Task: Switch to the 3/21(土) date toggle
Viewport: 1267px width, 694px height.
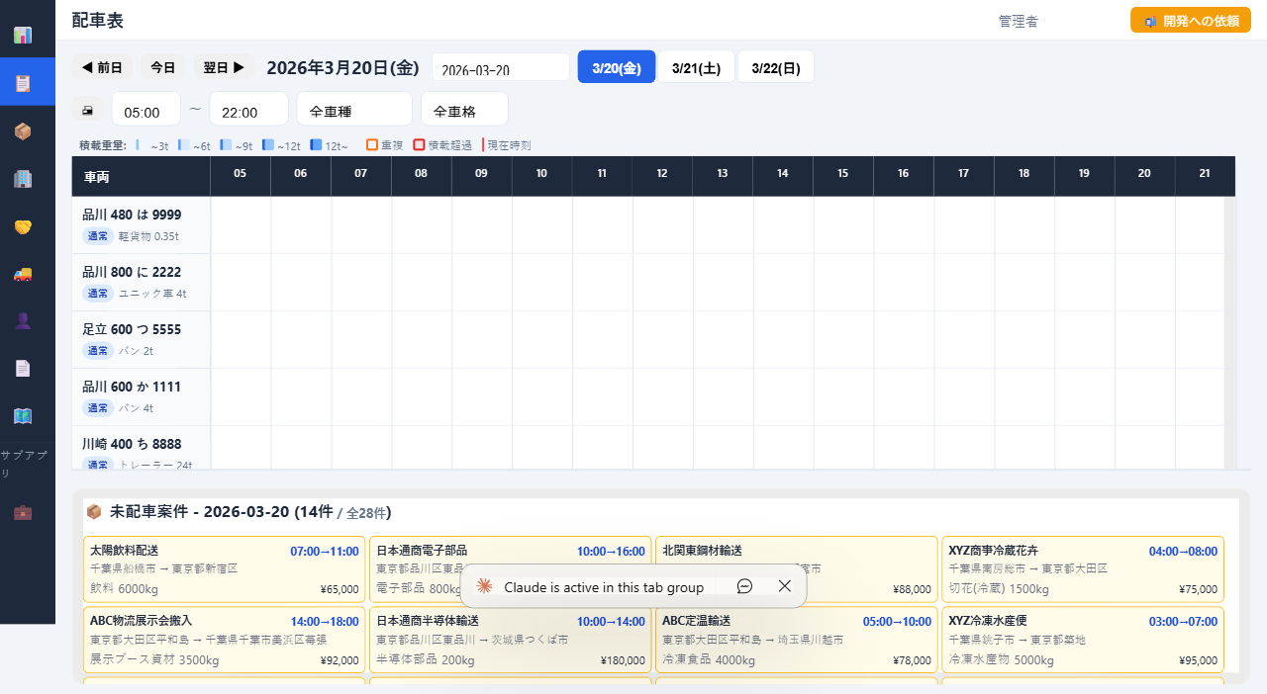Action: click(x=696, y=66)
